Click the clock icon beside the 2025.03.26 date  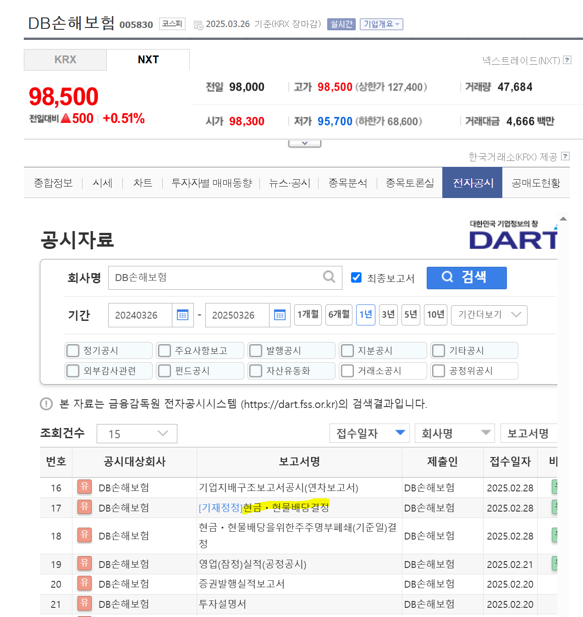point(198,24)
